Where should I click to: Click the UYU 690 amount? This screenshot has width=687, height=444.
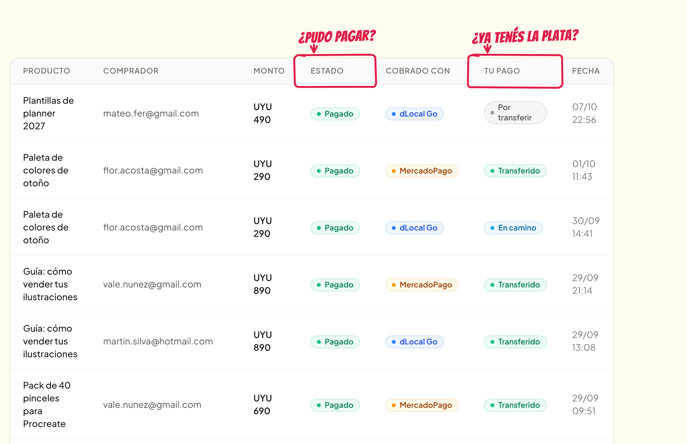(x=263, y=405)
